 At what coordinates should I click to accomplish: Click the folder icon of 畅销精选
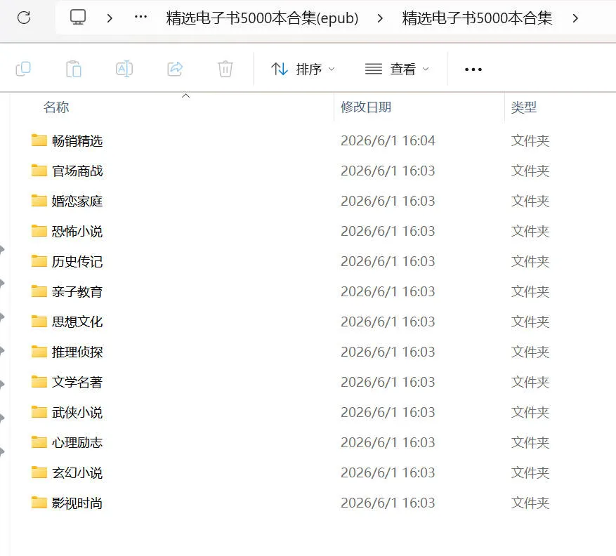pos(39,140)
